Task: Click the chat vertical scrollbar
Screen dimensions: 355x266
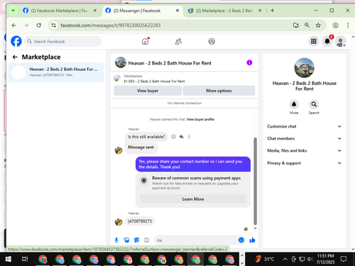Action: [255, 181]
